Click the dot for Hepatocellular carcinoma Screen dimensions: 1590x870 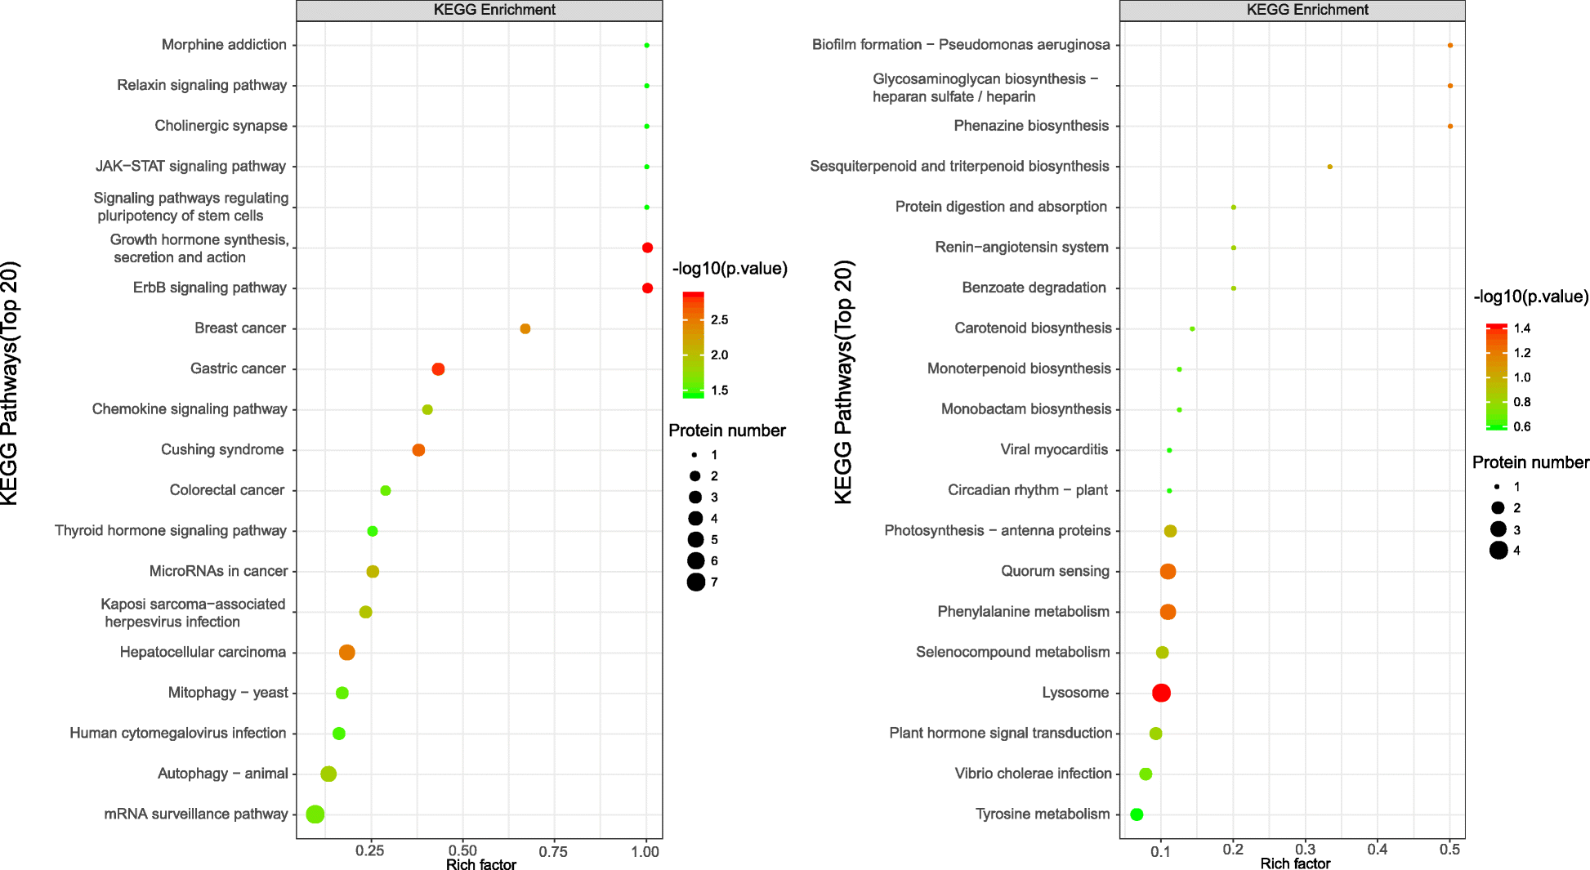346,652
